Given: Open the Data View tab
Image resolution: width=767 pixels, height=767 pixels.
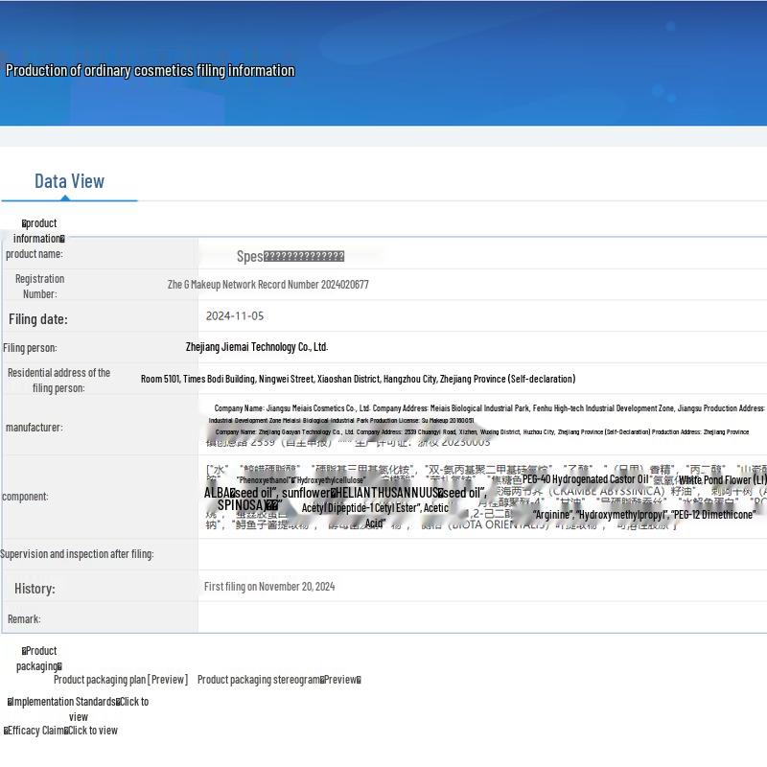Looking at the screenshot, I should pos(69,181).
